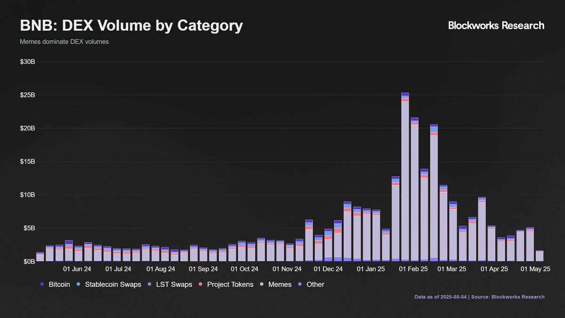The image size is (565, 318).
Task: Click the 01 Feb 25 x-axis label
Action: point(413,269)
